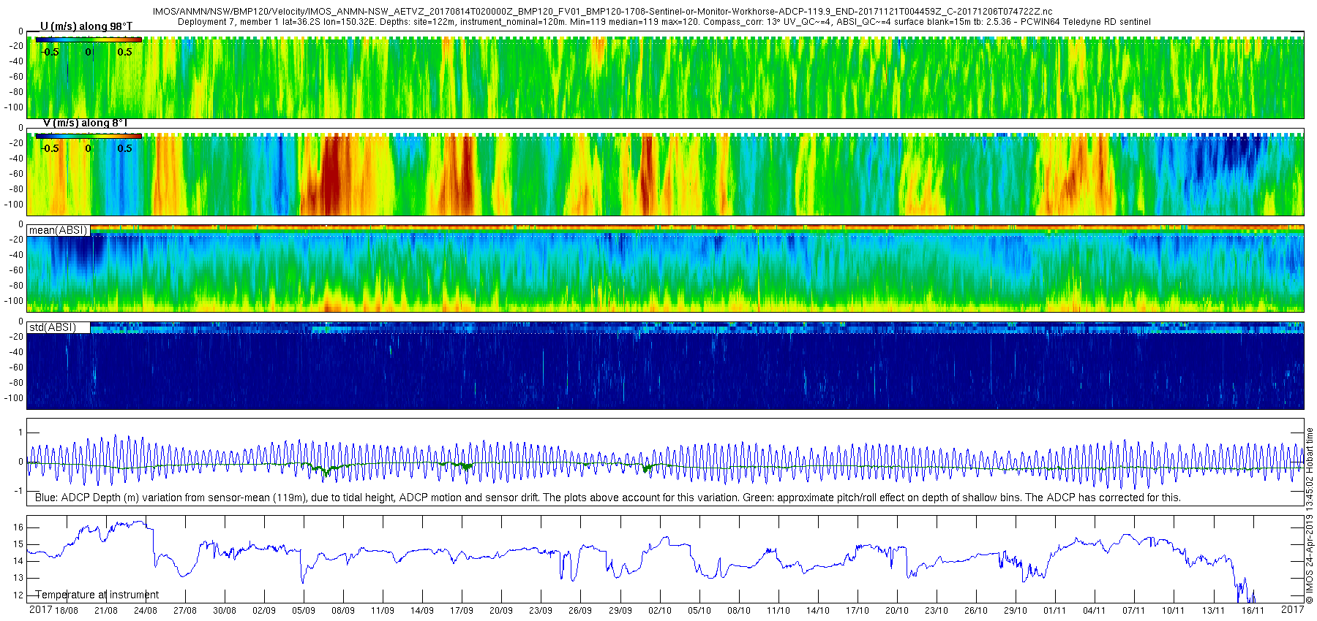Select the 'V (m/s) along 8°T' panel title
This screenshot has height=621, width=1317.
click(x=85, y=123)
